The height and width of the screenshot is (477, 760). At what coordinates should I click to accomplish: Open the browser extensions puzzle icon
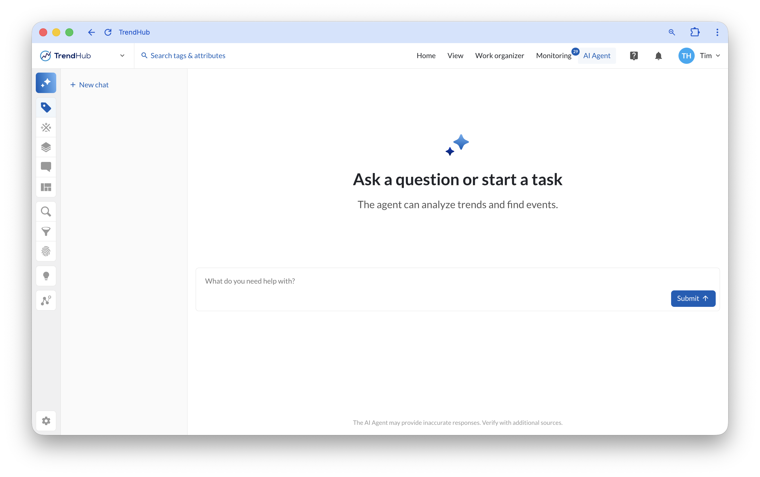tap(695, 32)
